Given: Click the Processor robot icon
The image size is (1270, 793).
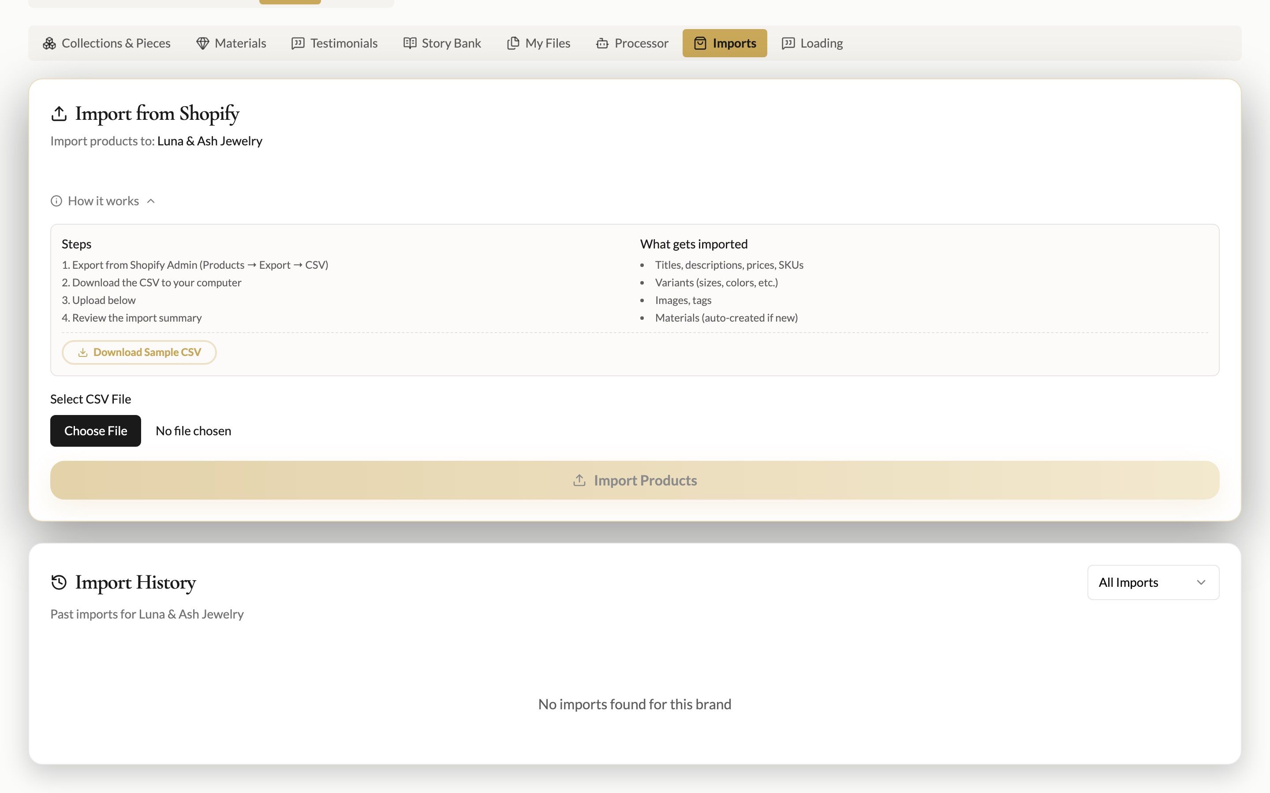Looking at the screenshot, I should (602, 43).
